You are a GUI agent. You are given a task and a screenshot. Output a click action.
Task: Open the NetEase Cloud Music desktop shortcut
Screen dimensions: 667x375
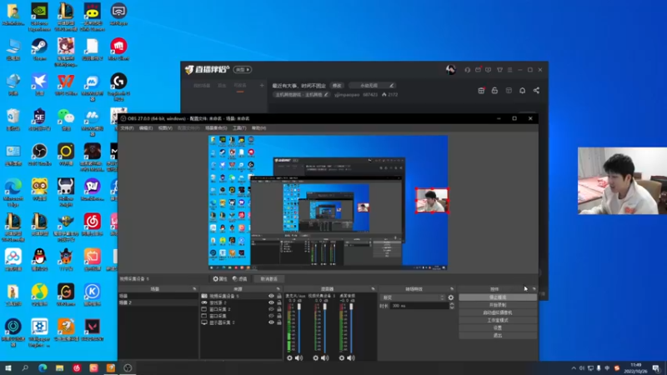(x=93, y=224)
